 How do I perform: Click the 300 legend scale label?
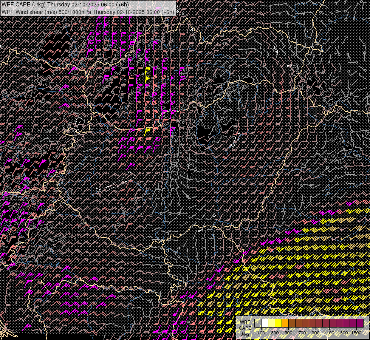[275, 333]
